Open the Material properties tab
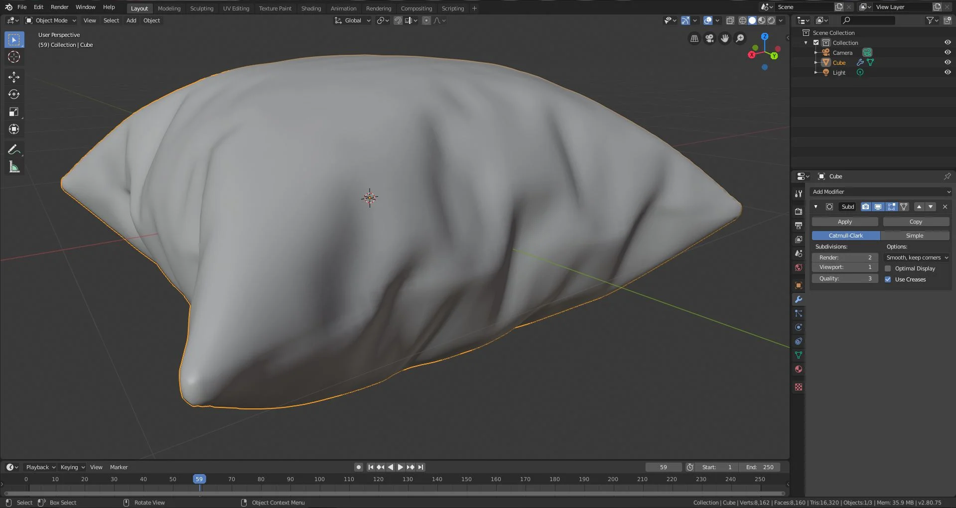 (799, 369)
